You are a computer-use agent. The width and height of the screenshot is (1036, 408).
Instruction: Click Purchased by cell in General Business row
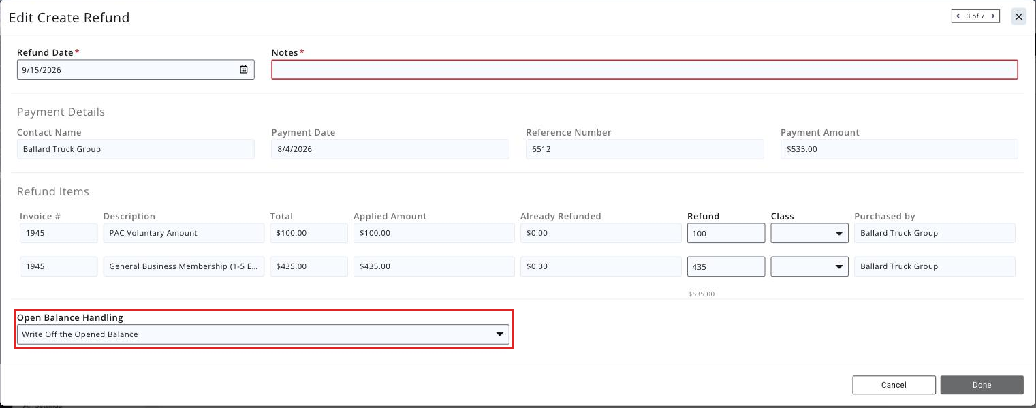click(935, 266)
